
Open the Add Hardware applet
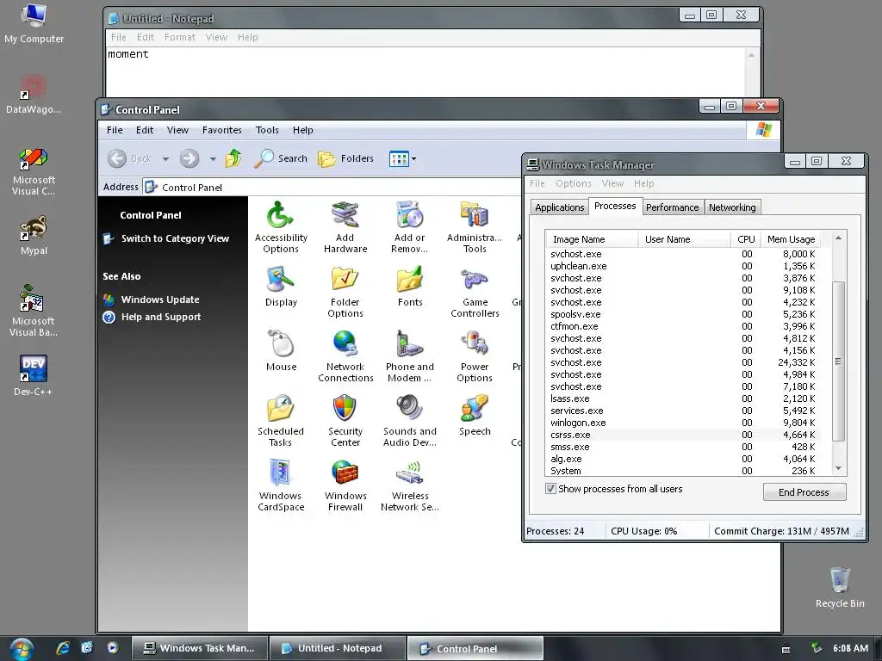[x=345, y=227]
